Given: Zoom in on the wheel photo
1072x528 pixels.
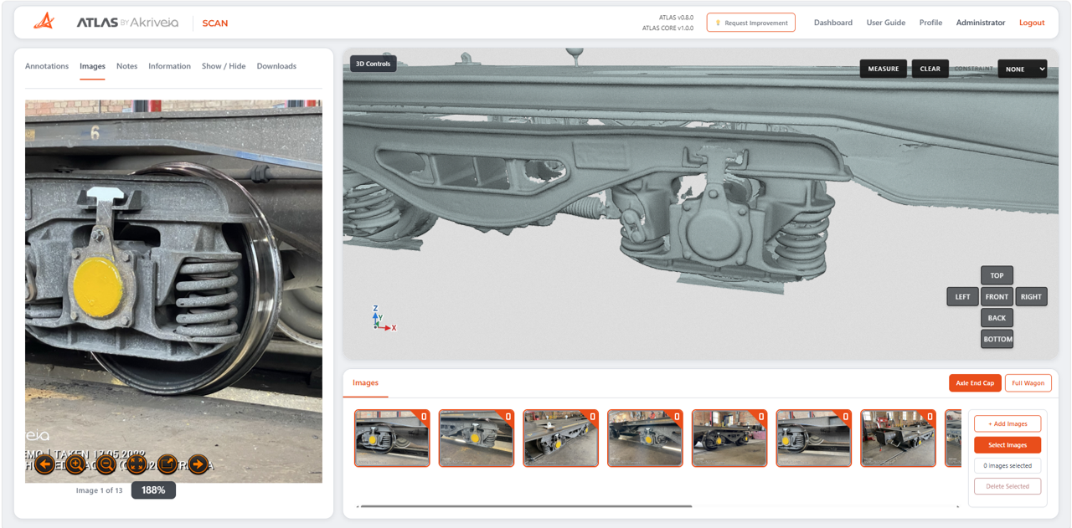Looking at the screenshot, I should 75,464.
